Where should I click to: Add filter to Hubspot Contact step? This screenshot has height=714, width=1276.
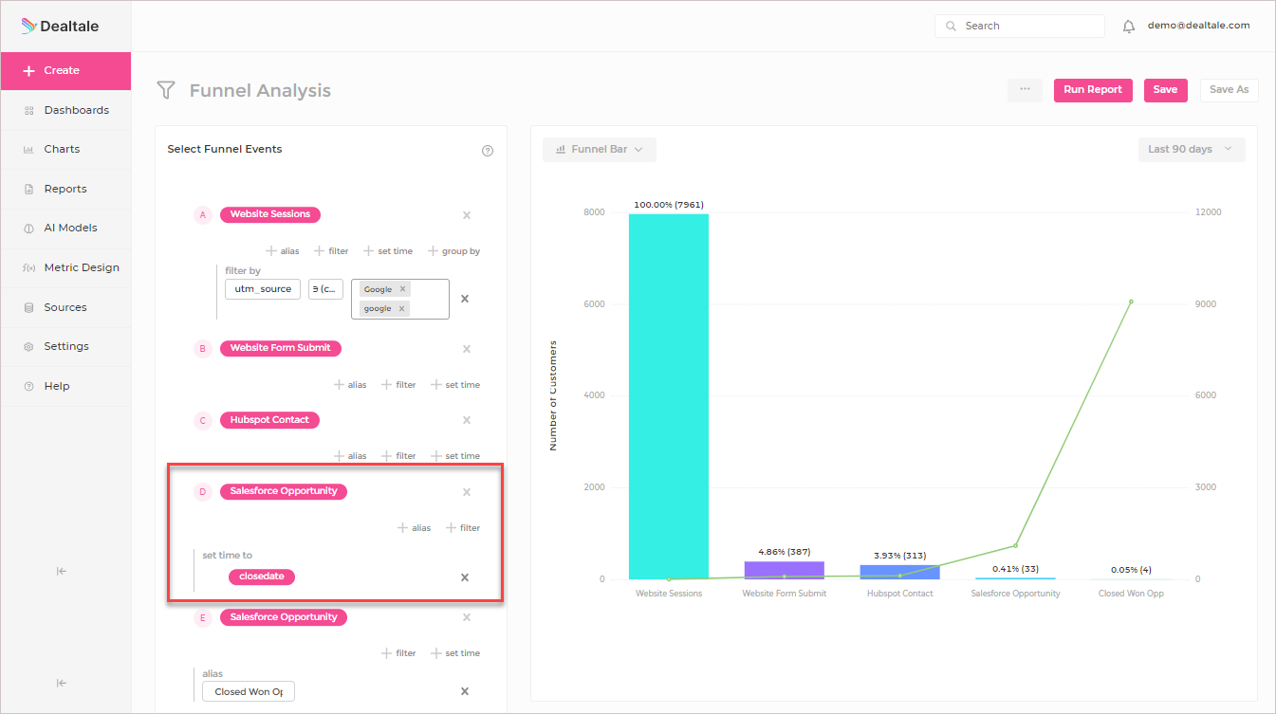[x=398, y=456]
